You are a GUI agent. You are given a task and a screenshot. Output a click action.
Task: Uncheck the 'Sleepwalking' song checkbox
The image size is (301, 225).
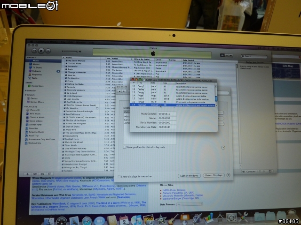[x=63, y=136]
